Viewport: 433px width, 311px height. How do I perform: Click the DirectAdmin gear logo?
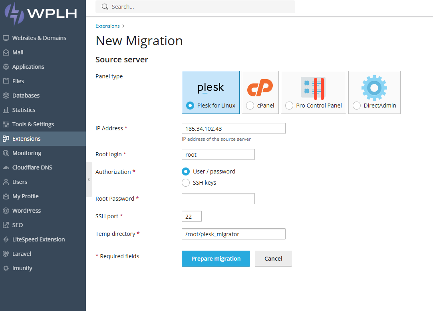click(374, 88)
